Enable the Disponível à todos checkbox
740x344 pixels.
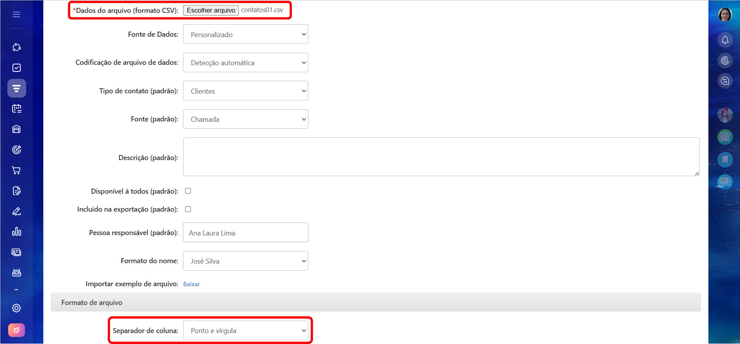[188, 191]
